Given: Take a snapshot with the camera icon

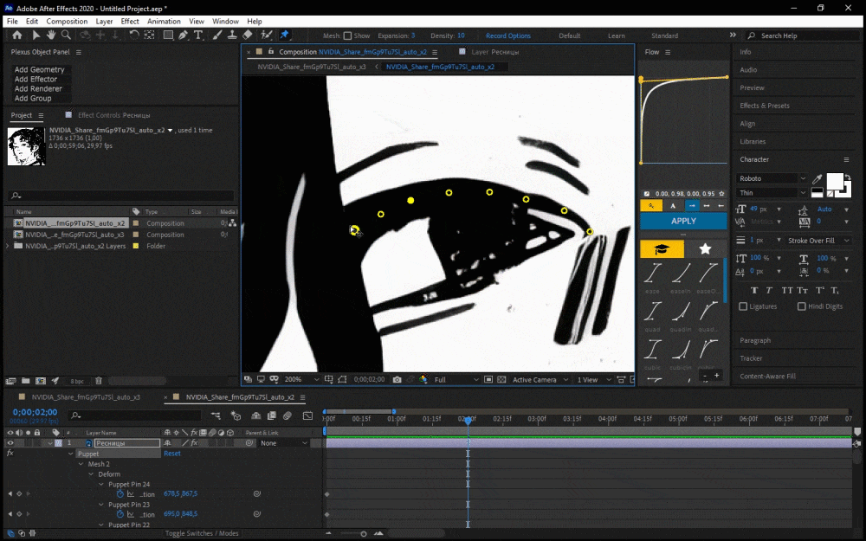Looking at the screenshot, I should click(397, 380).
